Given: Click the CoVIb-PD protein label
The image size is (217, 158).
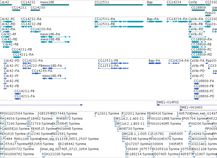Looking at the screenshot, I should click(197, 71).
